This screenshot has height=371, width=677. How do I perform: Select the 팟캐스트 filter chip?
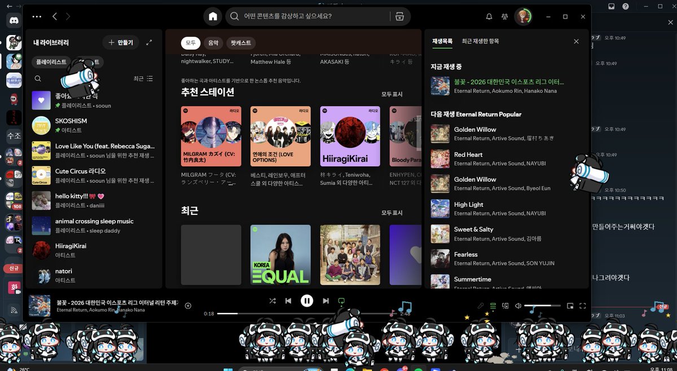pyautogui.click(x=241, y=43)
